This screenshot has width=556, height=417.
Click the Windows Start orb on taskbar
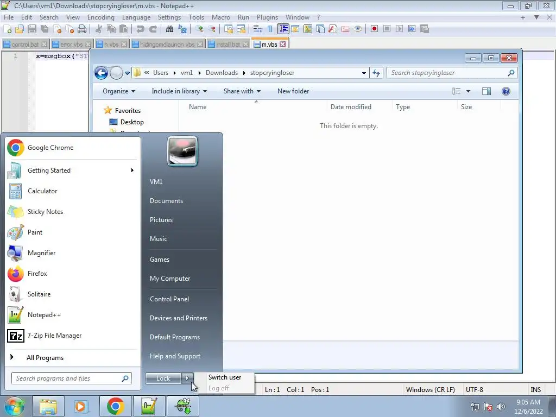click(14, 406)
